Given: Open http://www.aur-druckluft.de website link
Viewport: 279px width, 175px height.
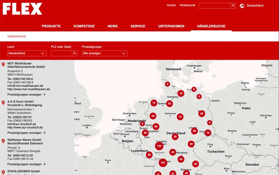Looking at the screenshot, I should (x=25, y=127).
